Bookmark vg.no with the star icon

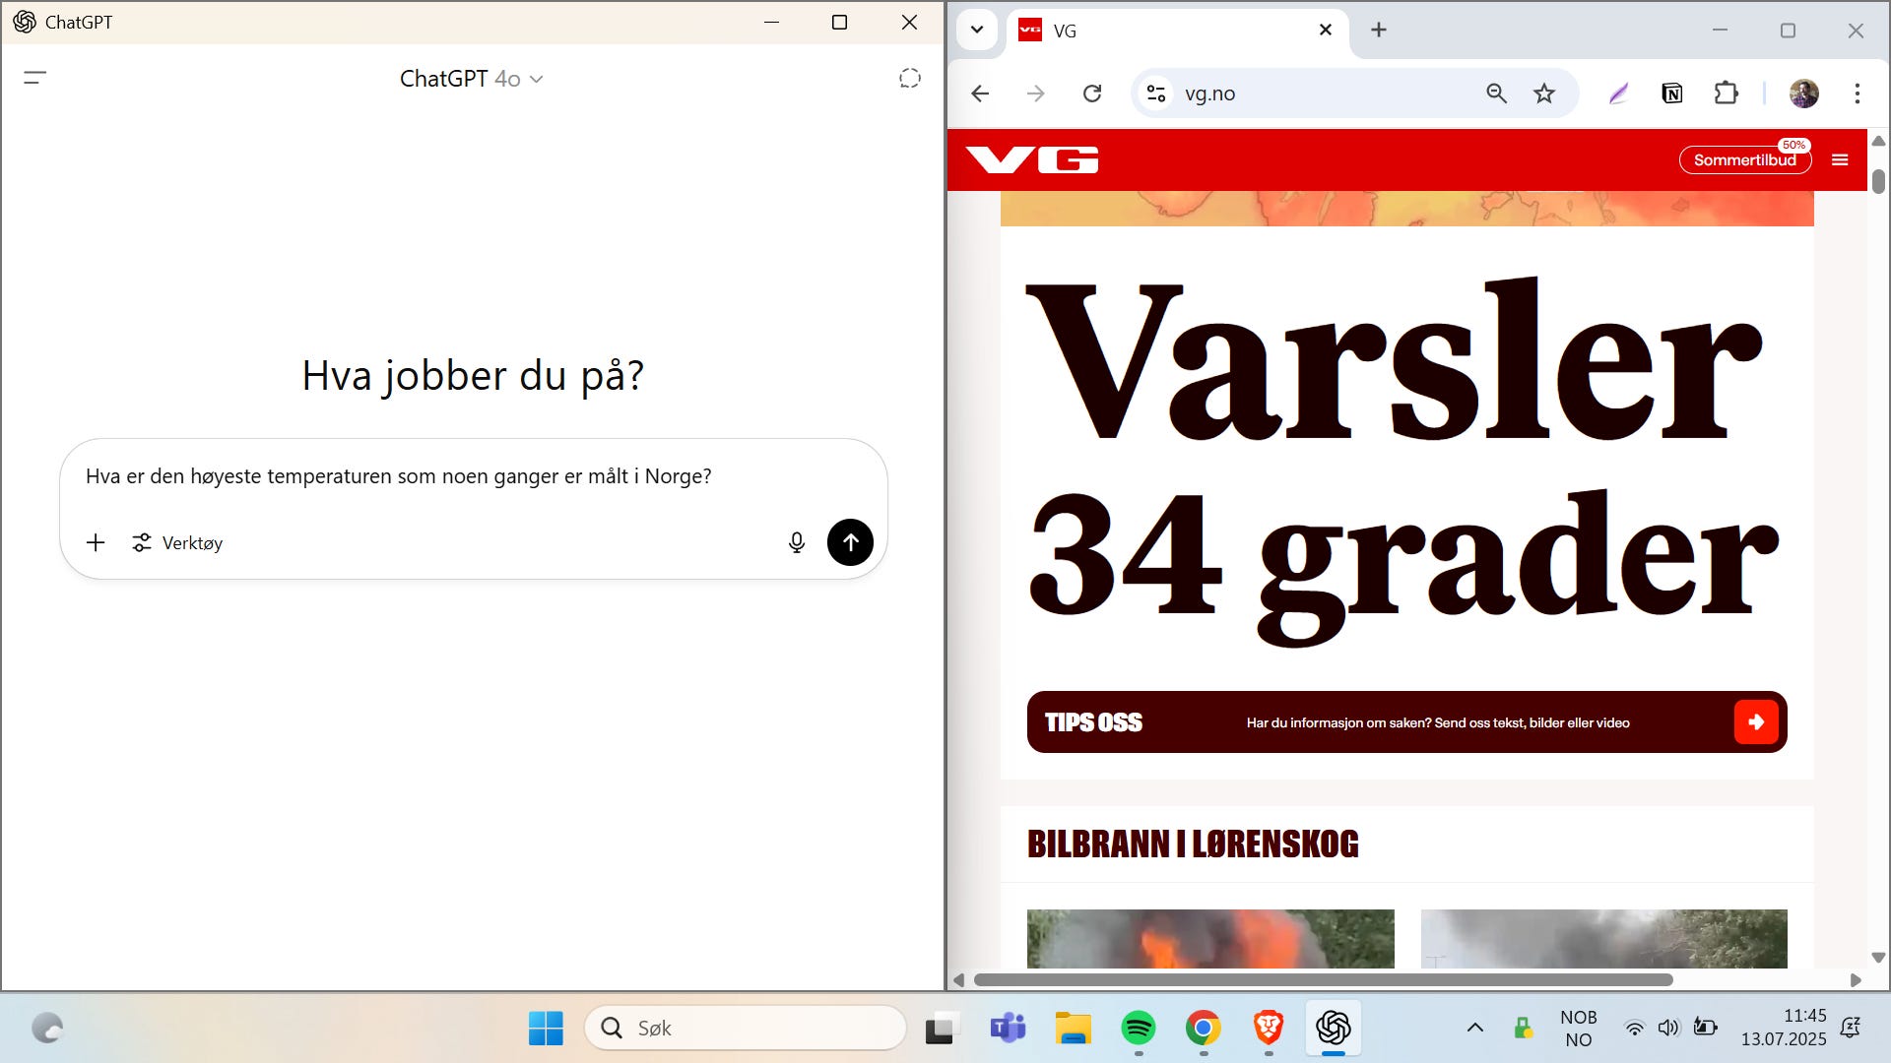click(1543, 94)
